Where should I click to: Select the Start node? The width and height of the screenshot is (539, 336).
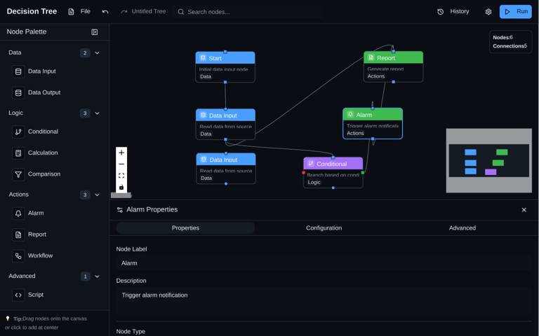[x=225, y=67]
